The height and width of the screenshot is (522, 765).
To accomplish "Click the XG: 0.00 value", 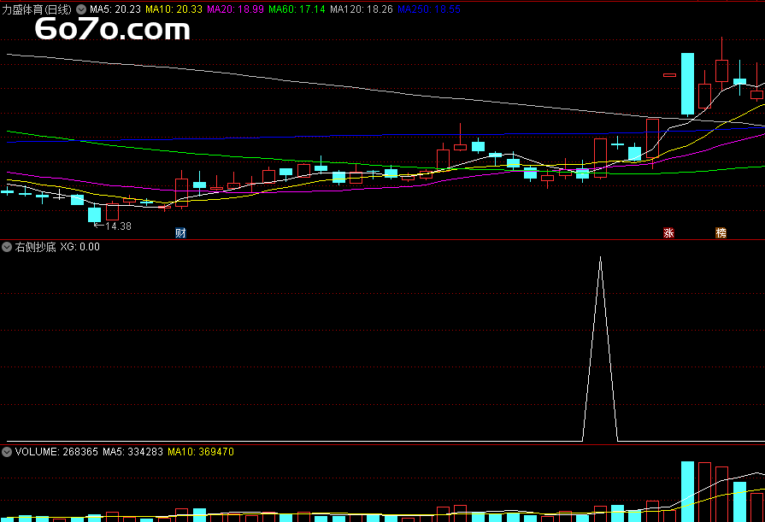I will point(80,247).
